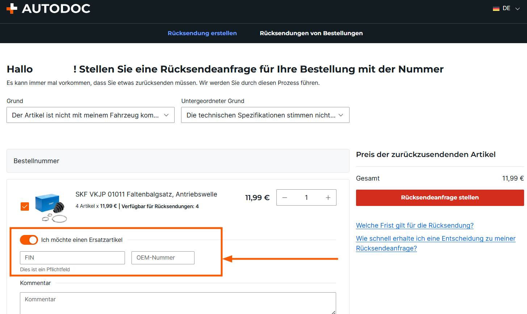This screenshot has height=314, width=527.
Task: Disable the Ersatzartikel toggle switch
Action: (x=29, y=240)
